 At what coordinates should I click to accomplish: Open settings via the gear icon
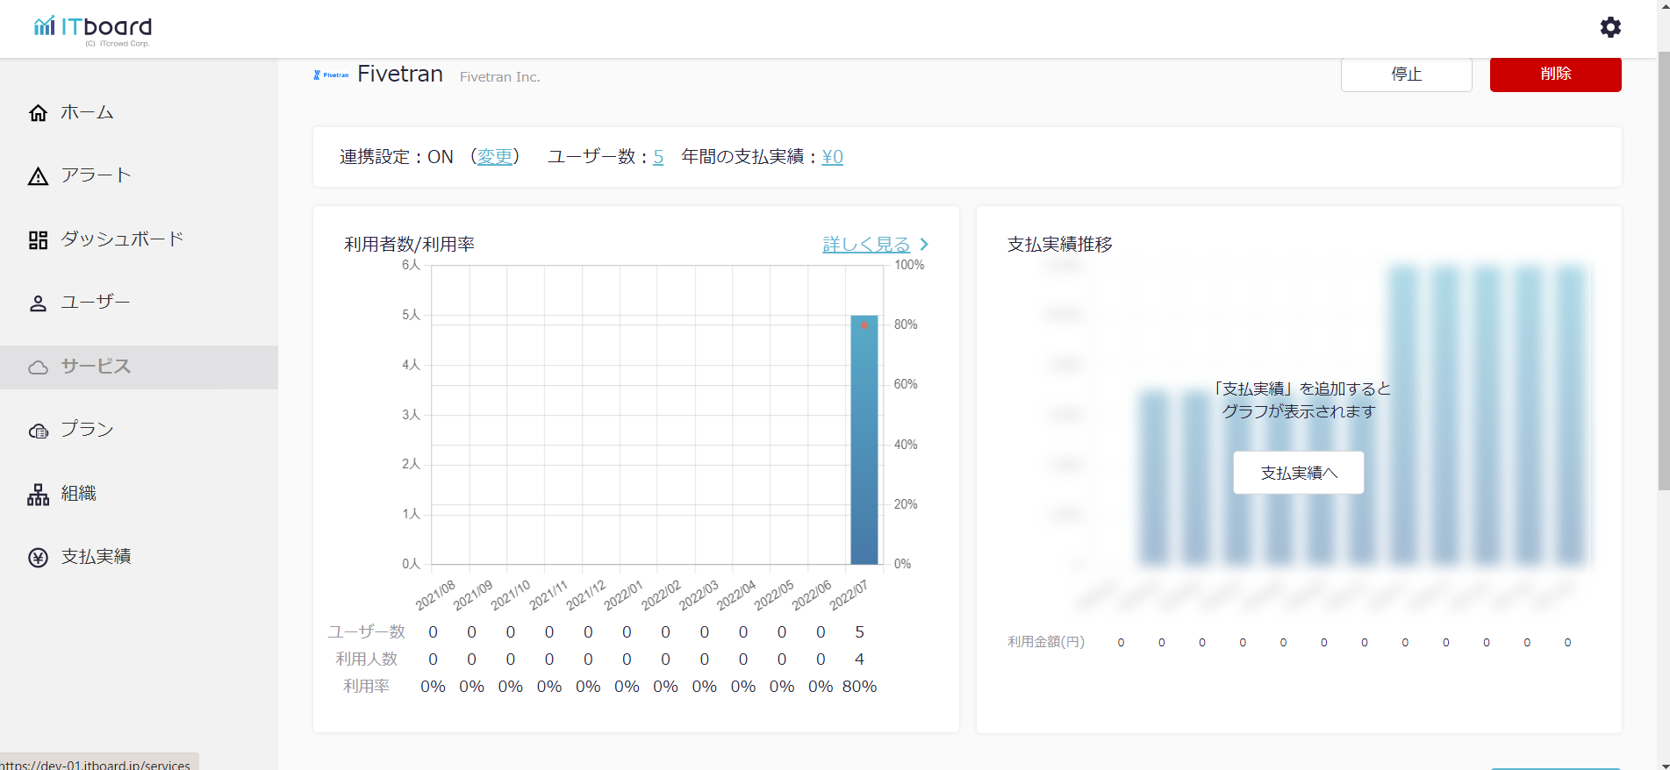pos(1610,27)
